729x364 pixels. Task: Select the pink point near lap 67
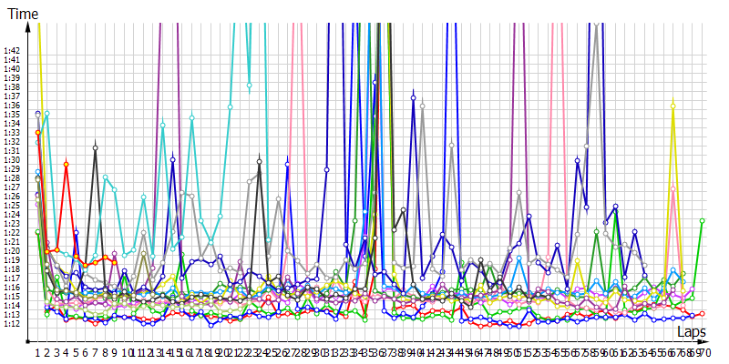673,188
